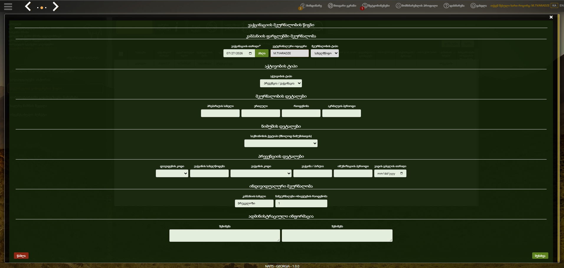Click the green შენახვა save button

pyautogui.click(x=540, y=256)
